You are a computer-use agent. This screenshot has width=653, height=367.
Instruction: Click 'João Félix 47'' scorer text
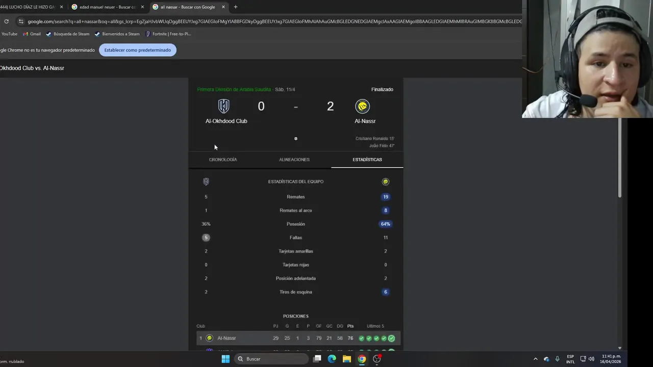pyautogui.click(x=382, y=146)
